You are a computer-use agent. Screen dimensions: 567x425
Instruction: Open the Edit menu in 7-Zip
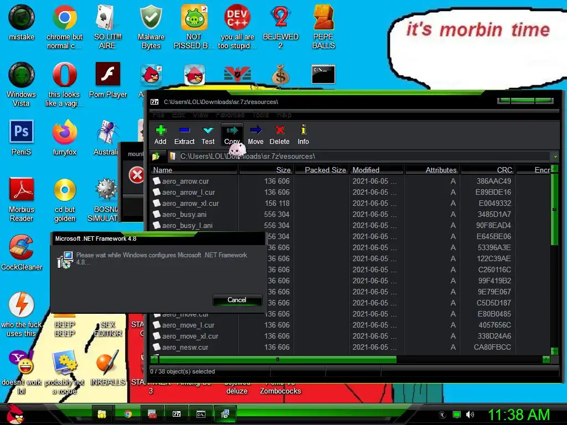pyautogui.click(x=178, y=115)
